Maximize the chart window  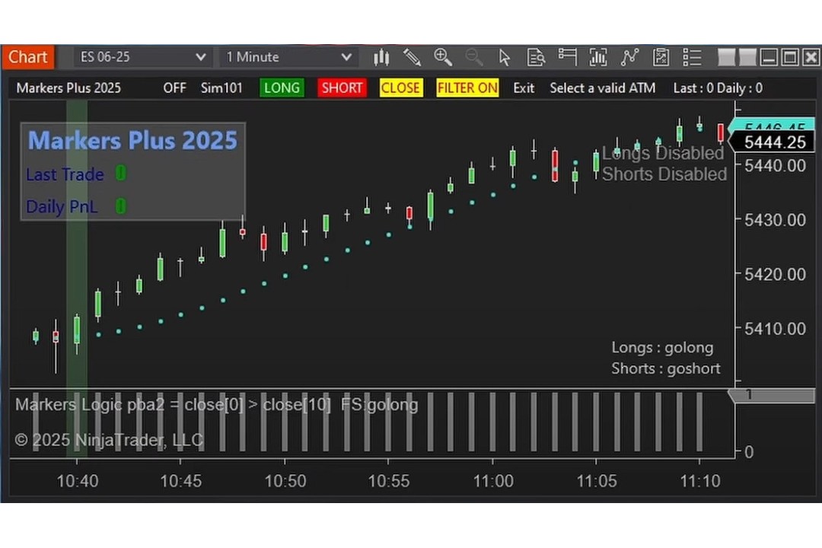tap(790, 57)
